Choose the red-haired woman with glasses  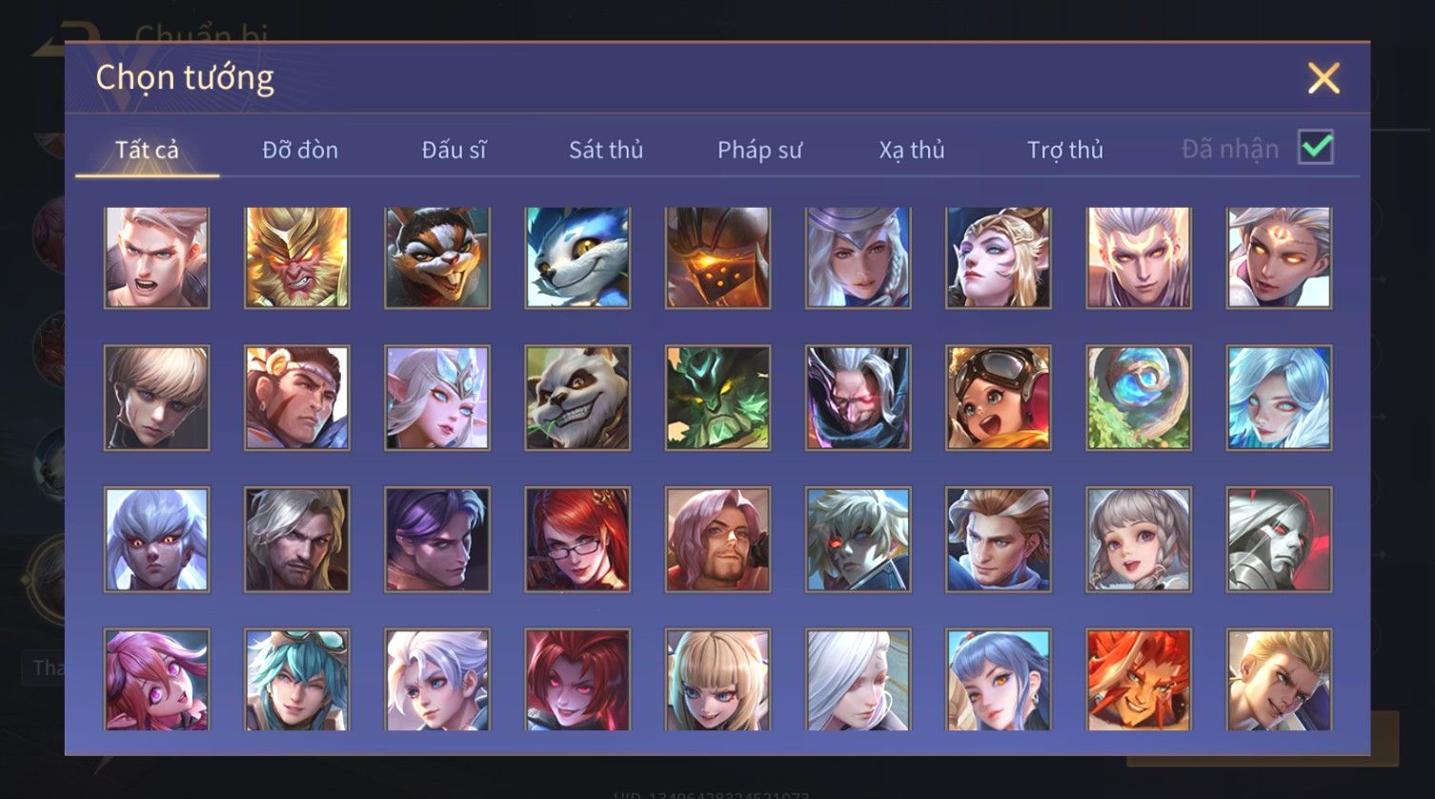tap(577, 540)
